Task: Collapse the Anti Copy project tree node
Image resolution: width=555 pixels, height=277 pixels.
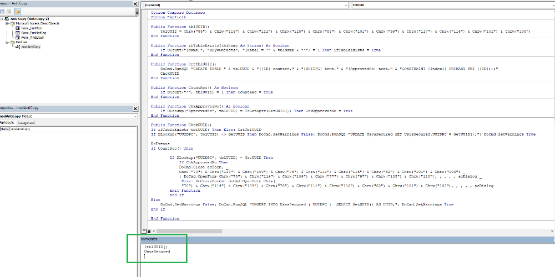Action: tap(2, 19)
